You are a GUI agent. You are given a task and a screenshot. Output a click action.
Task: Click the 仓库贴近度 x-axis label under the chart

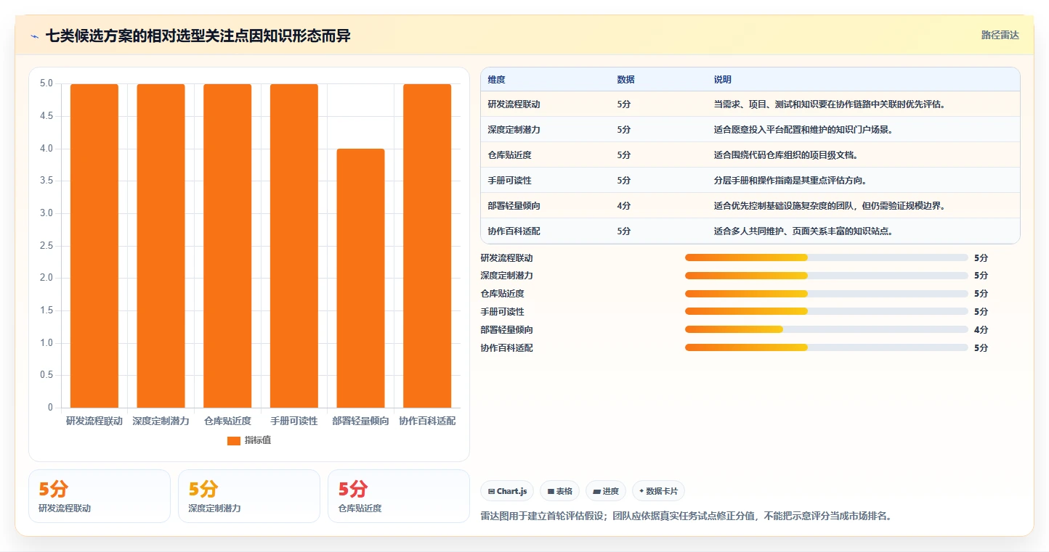(227, 421)
